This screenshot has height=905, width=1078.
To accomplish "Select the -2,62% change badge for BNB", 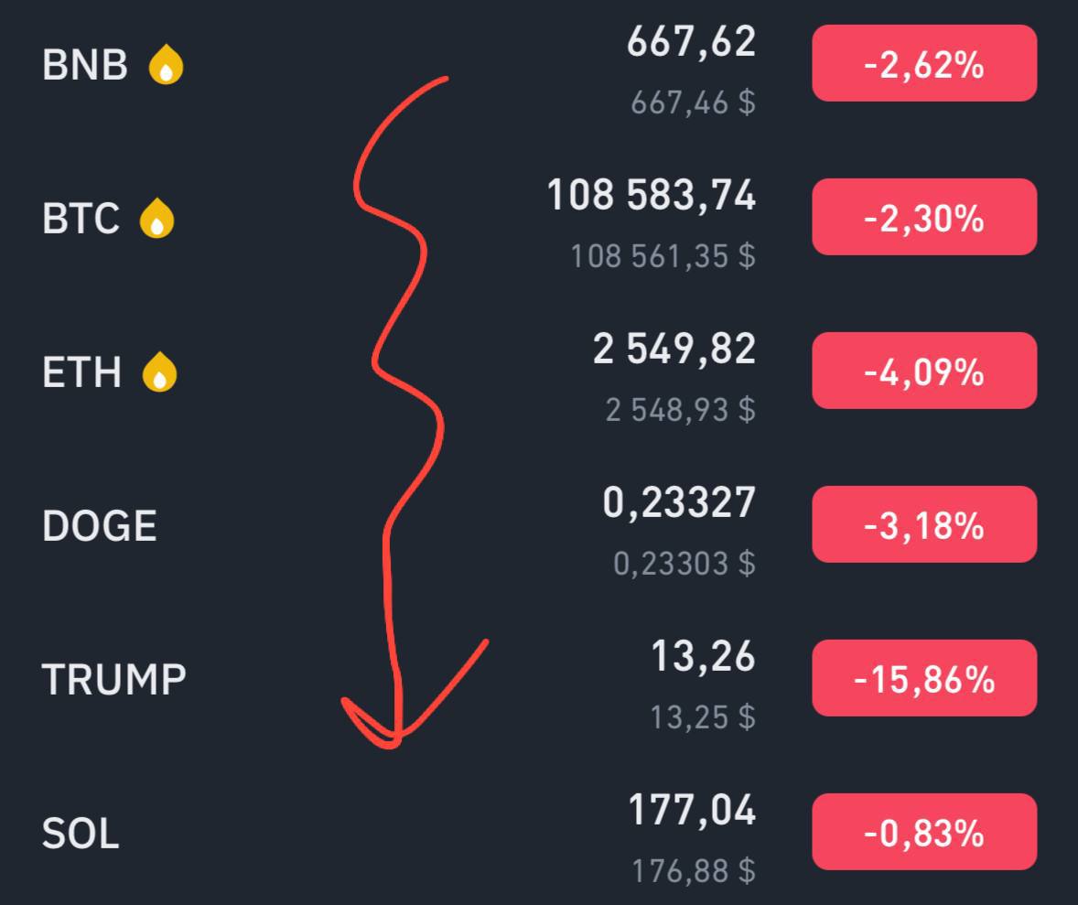I will 924,64.
